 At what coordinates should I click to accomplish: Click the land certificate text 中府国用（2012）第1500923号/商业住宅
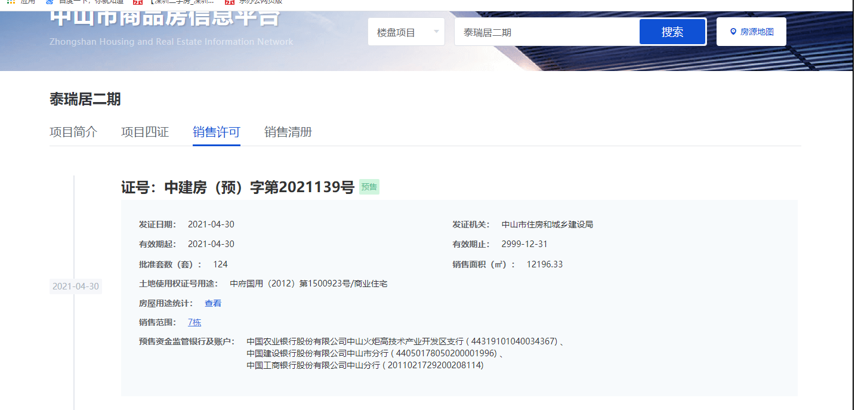(x=309, y=283)
